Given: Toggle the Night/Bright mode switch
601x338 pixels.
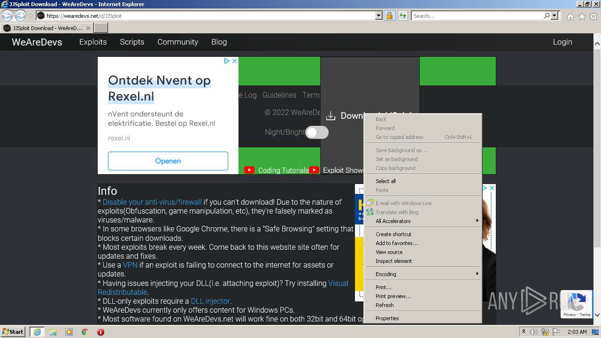Looking at the screenshot, I should 317,132.
